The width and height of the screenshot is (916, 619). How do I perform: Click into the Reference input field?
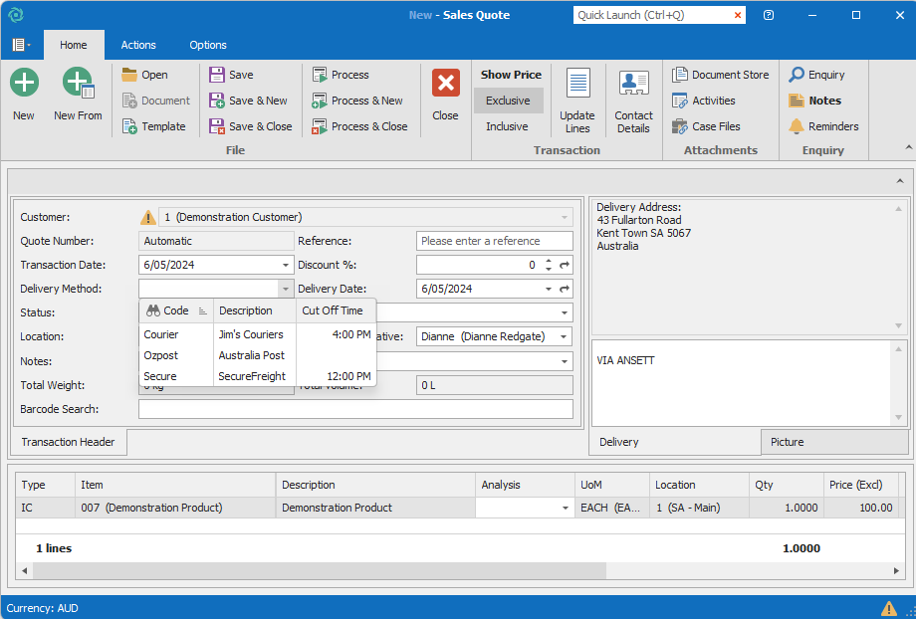point(494,241)
